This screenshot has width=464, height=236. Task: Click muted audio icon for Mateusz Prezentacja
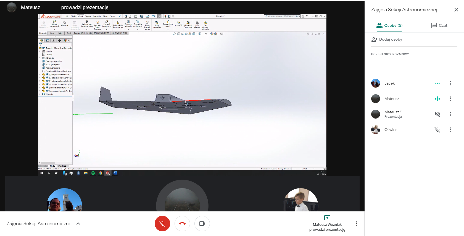437,114
